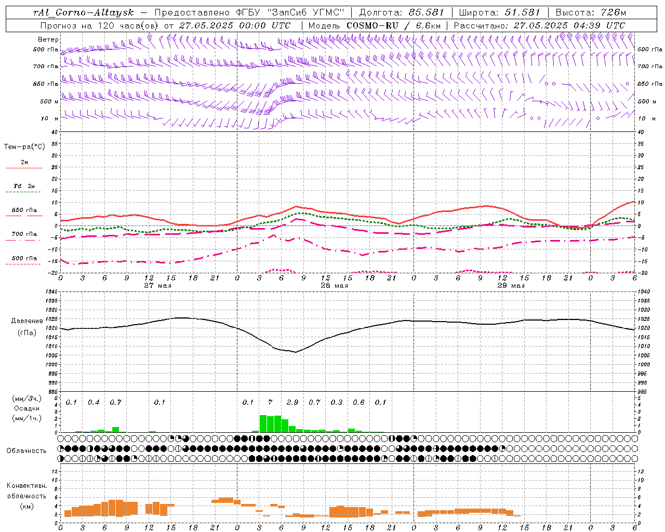This screenshot has height=532, width=665.
Task: Click the Осадки precipitation label
Action: pos(27,408)
